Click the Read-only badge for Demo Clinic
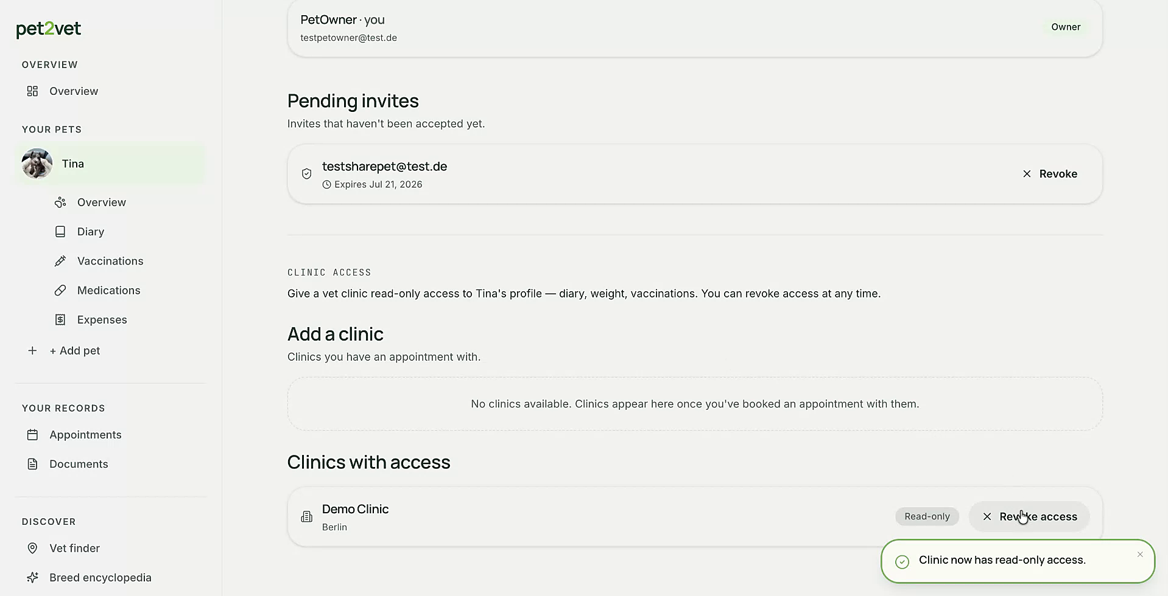 (x=927, y=517)
